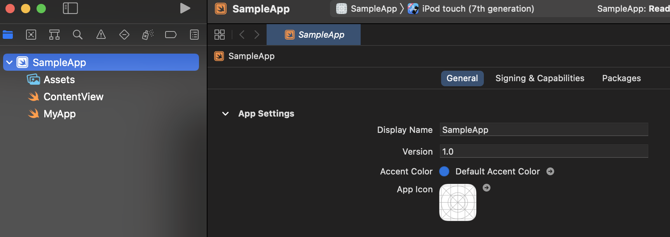Go forward in editor history

tap(257, 35)
